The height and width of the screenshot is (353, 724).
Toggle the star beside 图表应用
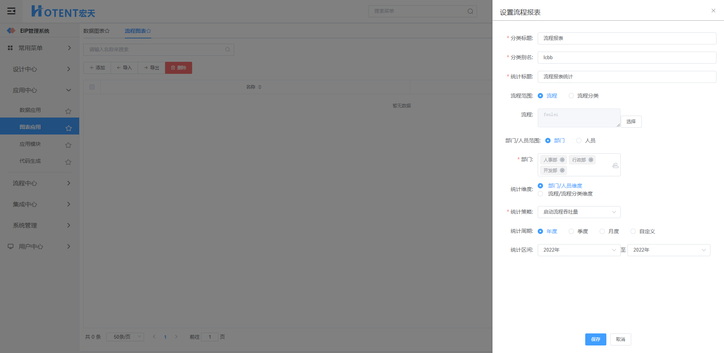pos(68,128)
